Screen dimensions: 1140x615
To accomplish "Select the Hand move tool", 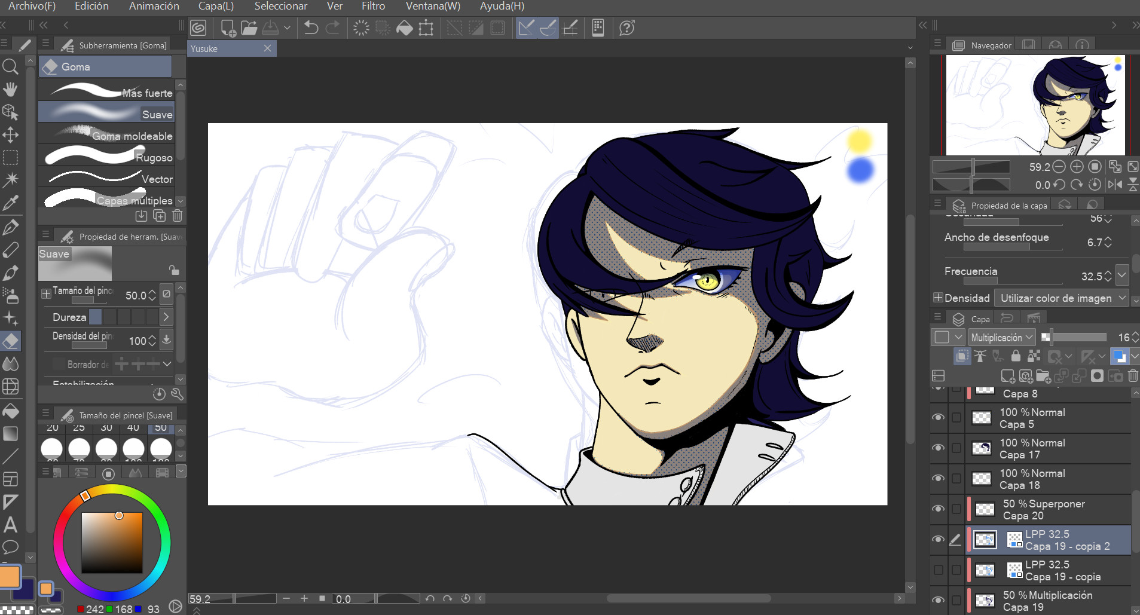I will 10,90.
